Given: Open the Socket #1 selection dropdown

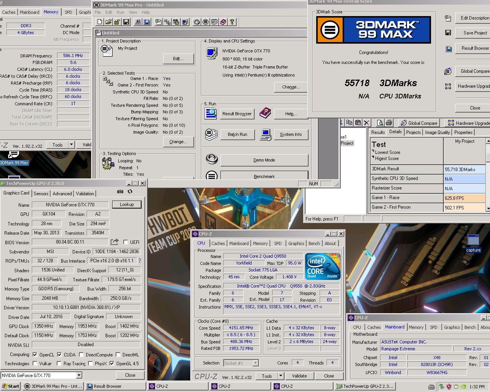Looking at the screenshot, I should [255, 363].
